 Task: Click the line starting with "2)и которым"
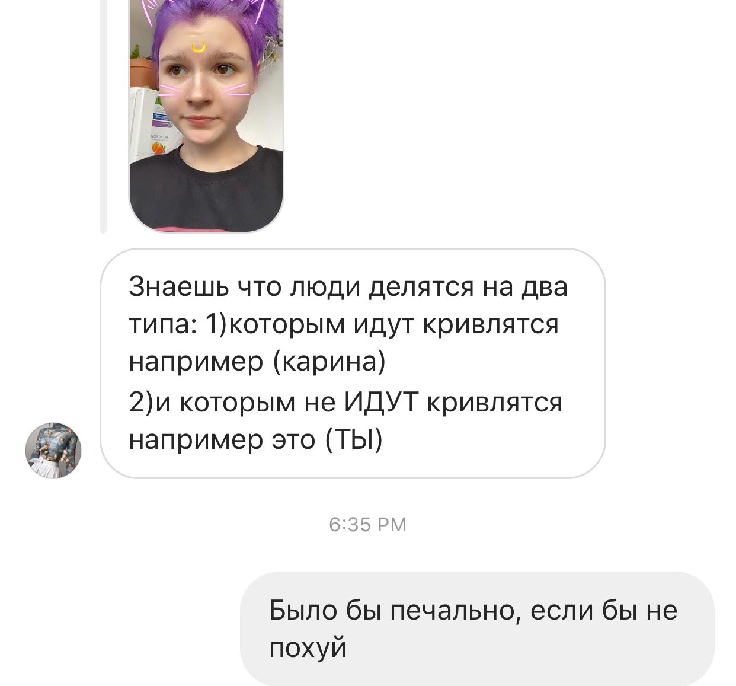(x=345, y=402)
